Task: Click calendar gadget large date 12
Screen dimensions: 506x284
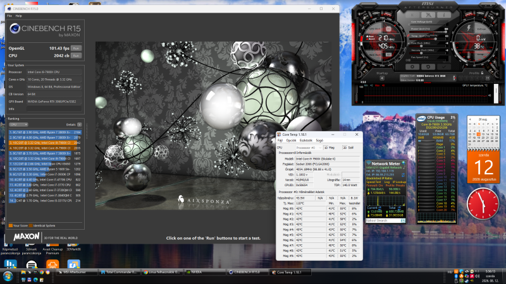Action: click(484, 167)
